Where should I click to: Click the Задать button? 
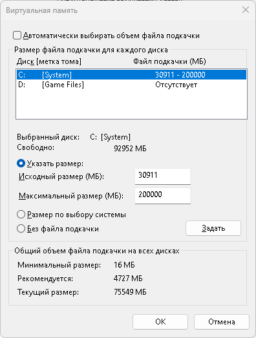pyautogui.click(x=213, y=228)
